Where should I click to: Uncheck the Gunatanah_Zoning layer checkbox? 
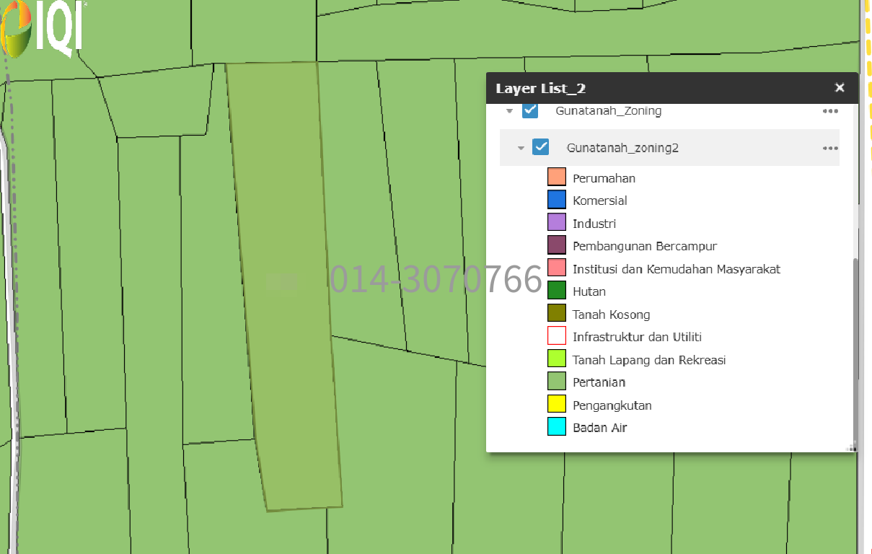pos(530,110)
